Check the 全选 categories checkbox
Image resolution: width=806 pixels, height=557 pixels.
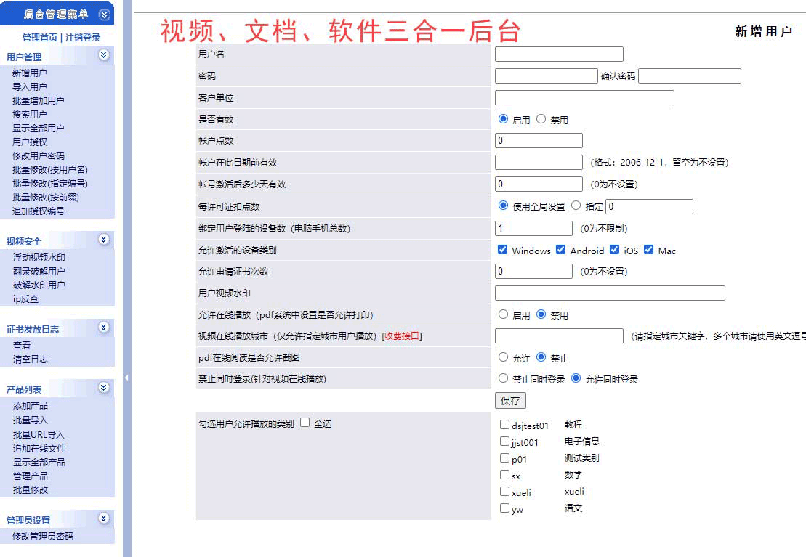tap(305, 423)
